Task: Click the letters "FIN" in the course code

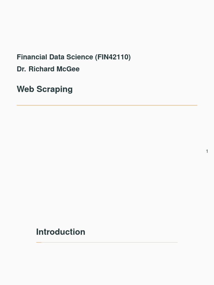Action: pyautogui.click(x=103, y=57)
